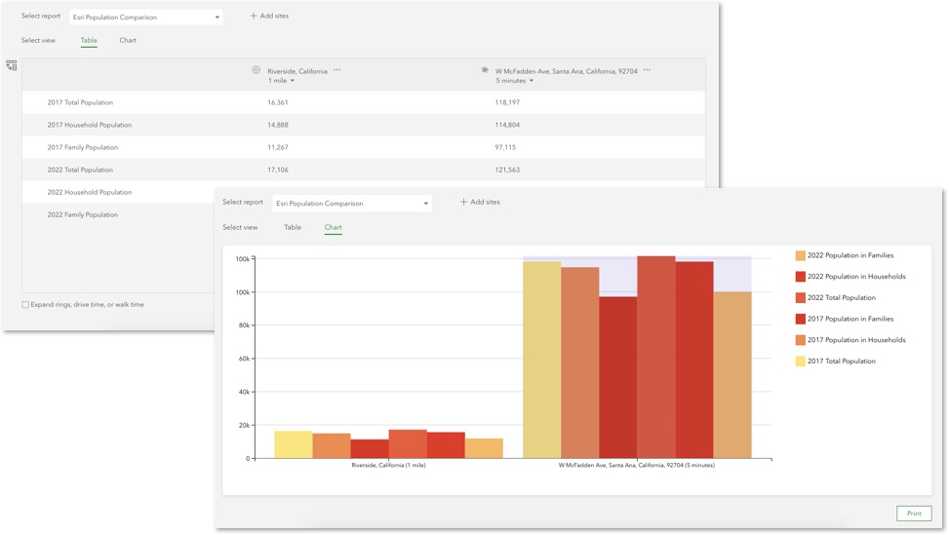949x535 pixels.
Task: Click Add sites text in the back window
Action: tap(274, 16)
